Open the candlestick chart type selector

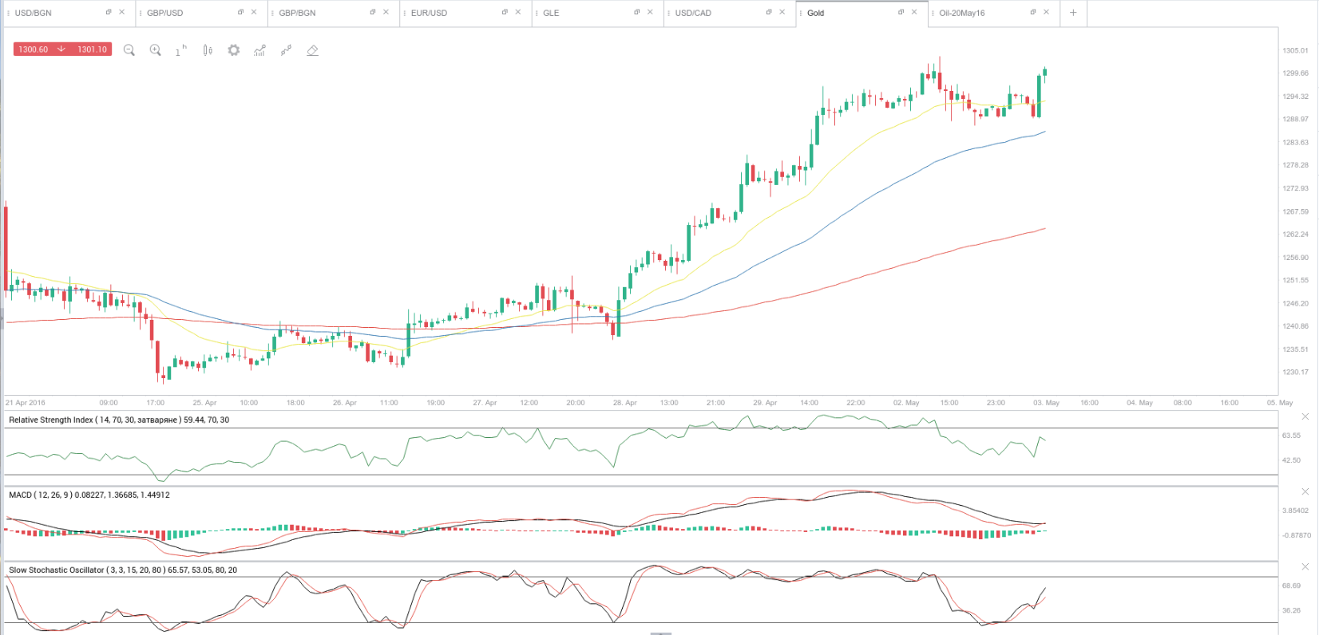(208, 50)
